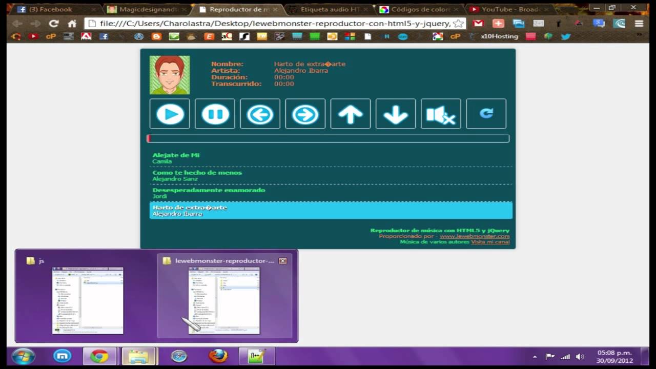Image resolution: width=656 pixels, height=369 pixels.
Task: Toggle mute in the music player
Action: 441,114
